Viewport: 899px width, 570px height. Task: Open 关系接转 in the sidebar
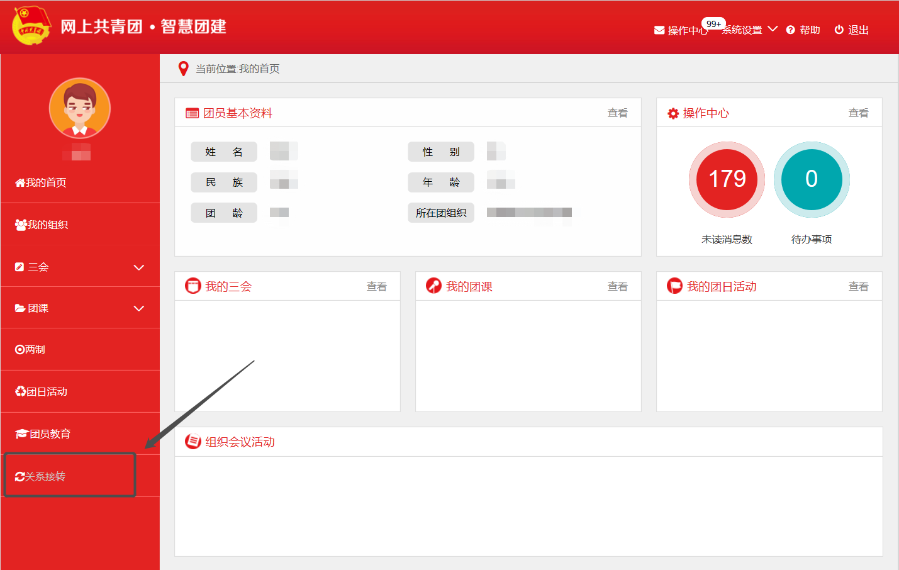[42, 476]
